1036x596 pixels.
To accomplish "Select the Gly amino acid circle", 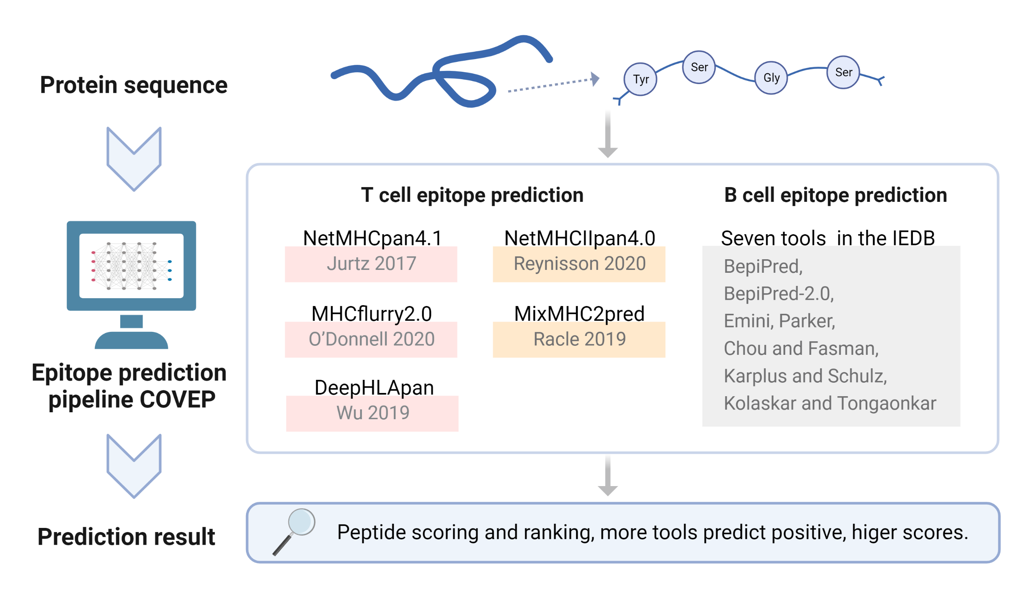I will pos(771,78).
